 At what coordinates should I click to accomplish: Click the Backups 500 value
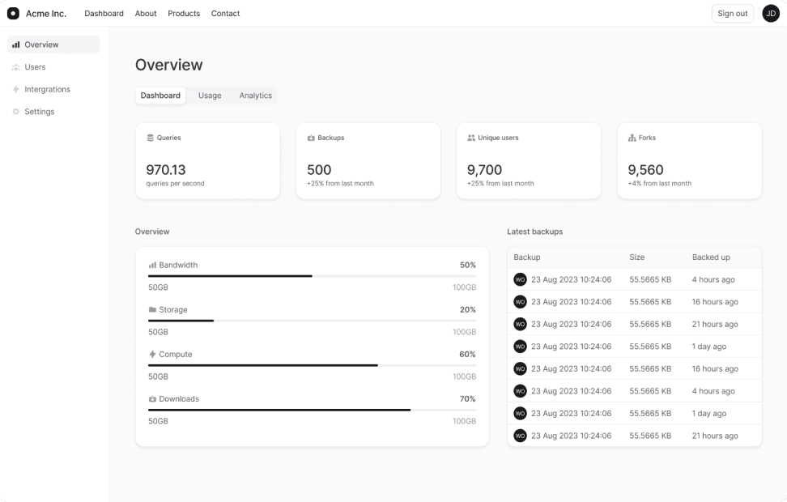pyautogui.click(x=319, y=170)
